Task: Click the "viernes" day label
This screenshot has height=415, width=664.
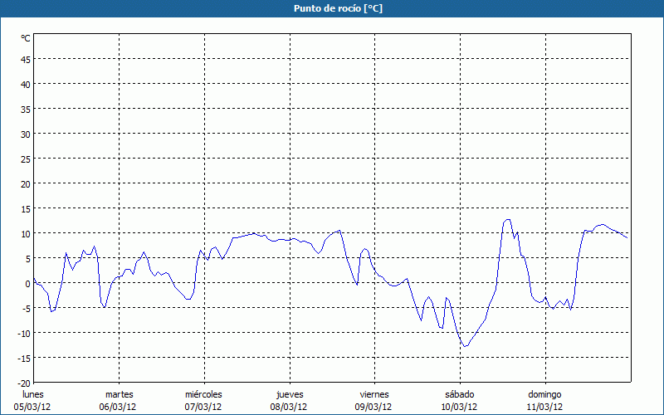Action: [374, 394]
